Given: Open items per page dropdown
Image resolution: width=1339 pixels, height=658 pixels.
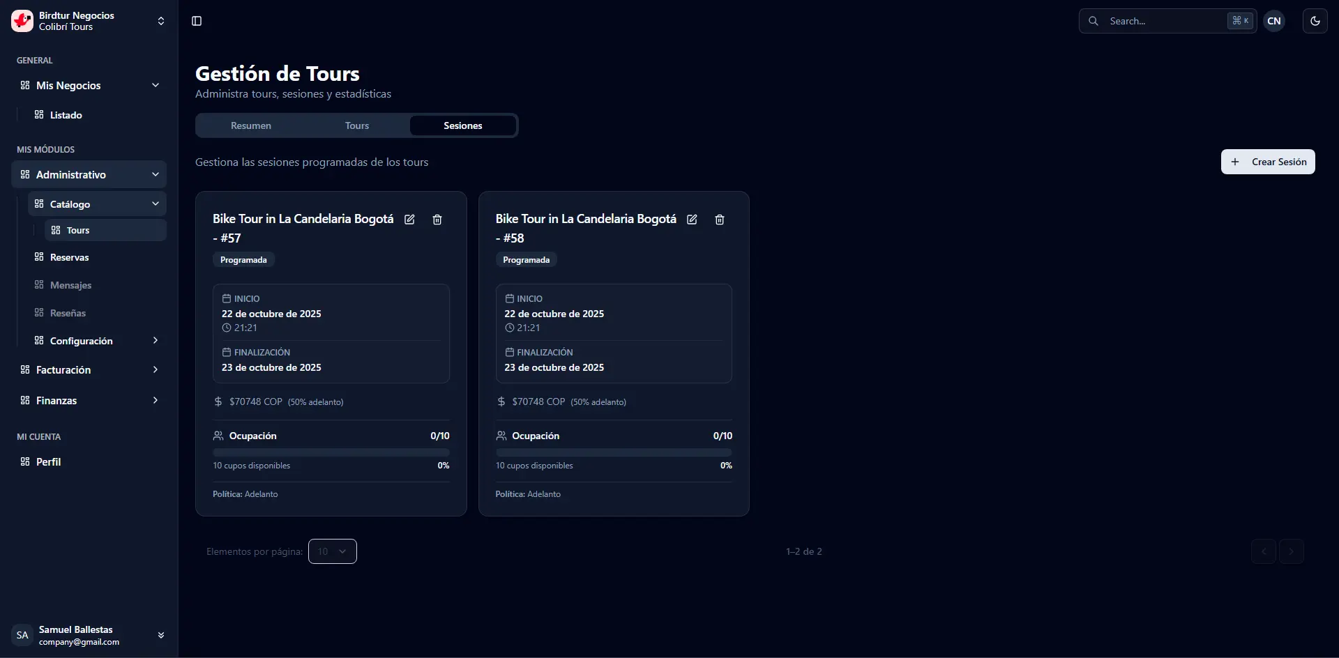Looking at the screenshot, I should click(332, 551).
